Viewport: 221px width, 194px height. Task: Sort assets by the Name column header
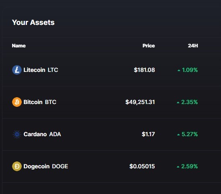19,46
